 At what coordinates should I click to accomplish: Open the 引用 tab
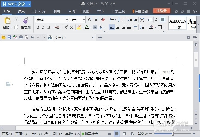(x=57, y=11)
